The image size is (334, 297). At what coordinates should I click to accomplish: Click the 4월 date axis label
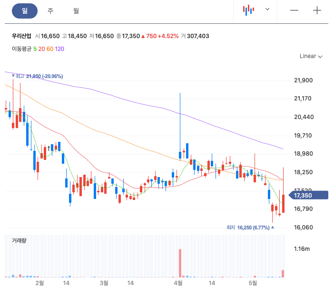[178, 283]
